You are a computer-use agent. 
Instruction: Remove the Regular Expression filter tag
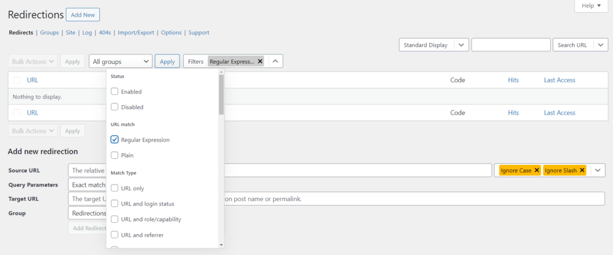260,62
